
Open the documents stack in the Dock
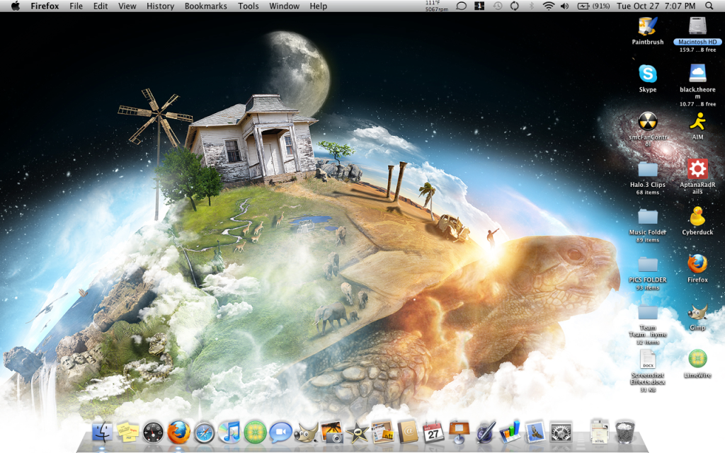[599, 432]
